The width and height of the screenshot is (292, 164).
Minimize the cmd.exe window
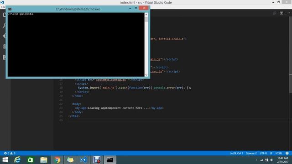tap(130, 8)
